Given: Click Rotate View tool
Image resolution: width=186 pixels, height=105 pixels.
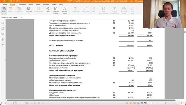Looking at the screenshot, I should click(65, 11).
